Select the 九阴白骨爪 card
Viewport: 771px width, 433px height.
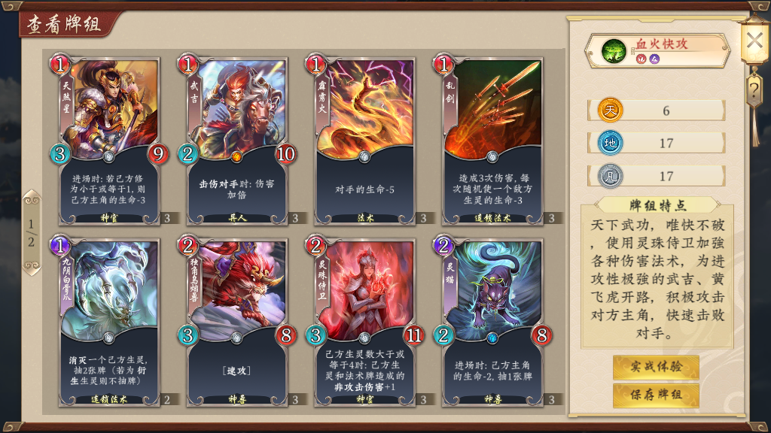109,322
